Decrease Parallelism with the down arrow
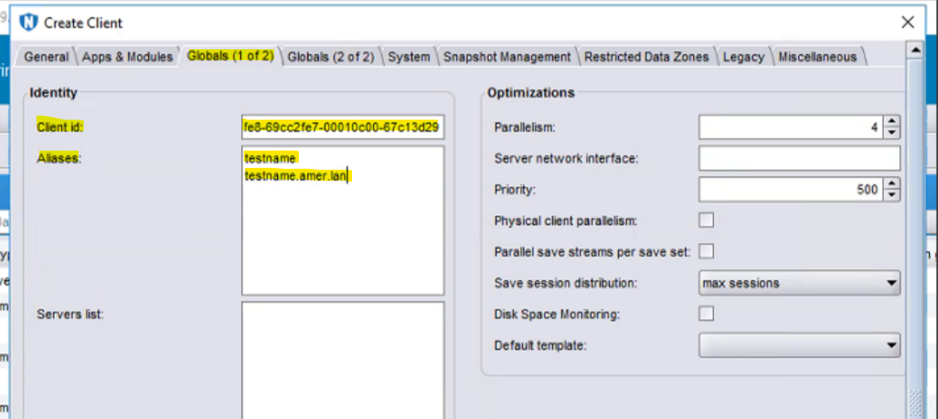938x419 pixels. (x=891, y=132)
